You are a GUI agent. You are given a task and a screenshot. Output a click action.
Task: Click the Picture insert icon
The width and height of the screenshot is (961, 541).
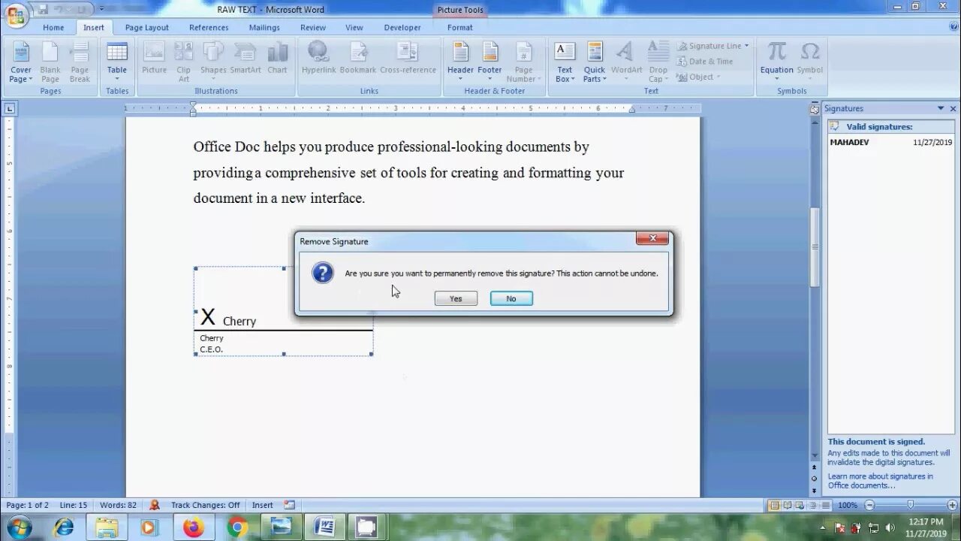click(x=154, y=59)
